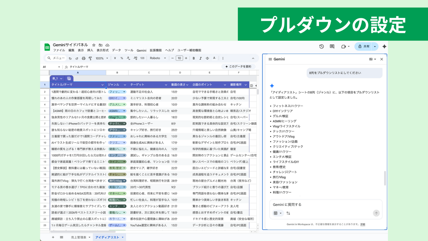
Task: Search menus with the メニュー box
Action: (x=56, y=58)
